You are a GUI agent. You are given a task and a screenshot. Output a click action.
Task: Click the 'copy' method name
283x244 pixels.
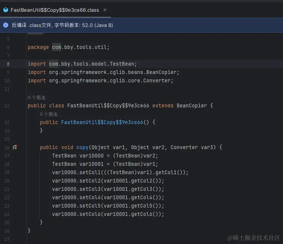[82, 148]
